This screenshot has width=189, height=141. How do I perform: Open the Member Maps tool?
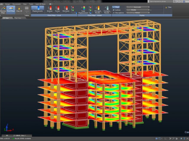coord(3,10)
